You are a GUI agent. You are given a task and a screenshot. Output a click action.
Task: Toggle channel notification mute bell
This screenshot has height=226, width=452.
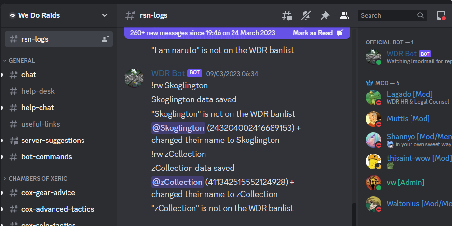pos(306,15)
